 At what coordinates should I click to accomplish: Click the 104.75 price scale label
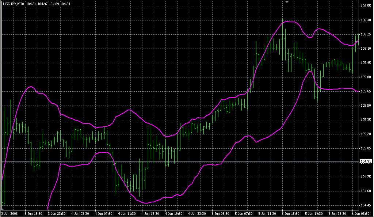[x=366, y=176]
